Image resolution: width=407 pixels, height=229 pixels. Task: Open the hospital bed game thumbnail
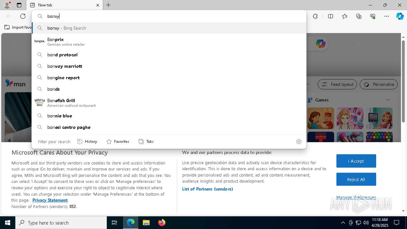point(379,118)
